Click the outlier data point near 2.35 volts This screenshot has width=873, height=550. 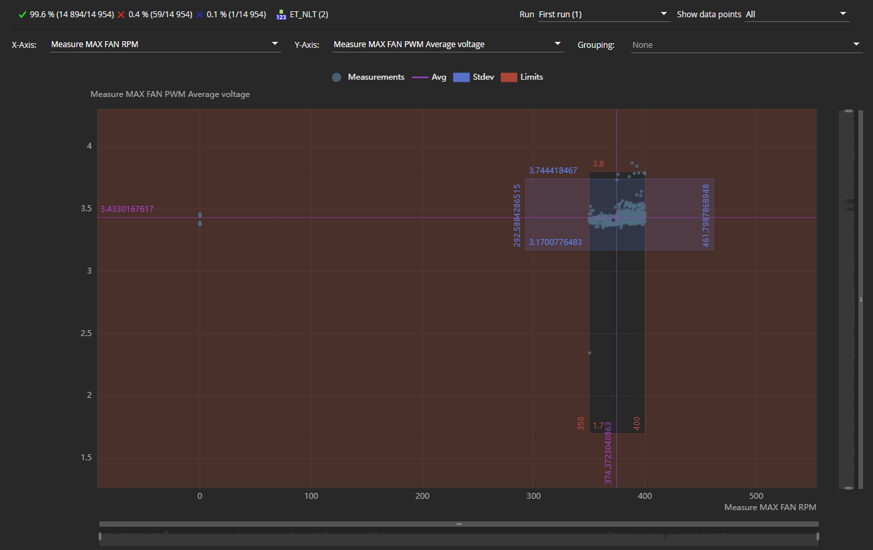[x=590, y=353]
